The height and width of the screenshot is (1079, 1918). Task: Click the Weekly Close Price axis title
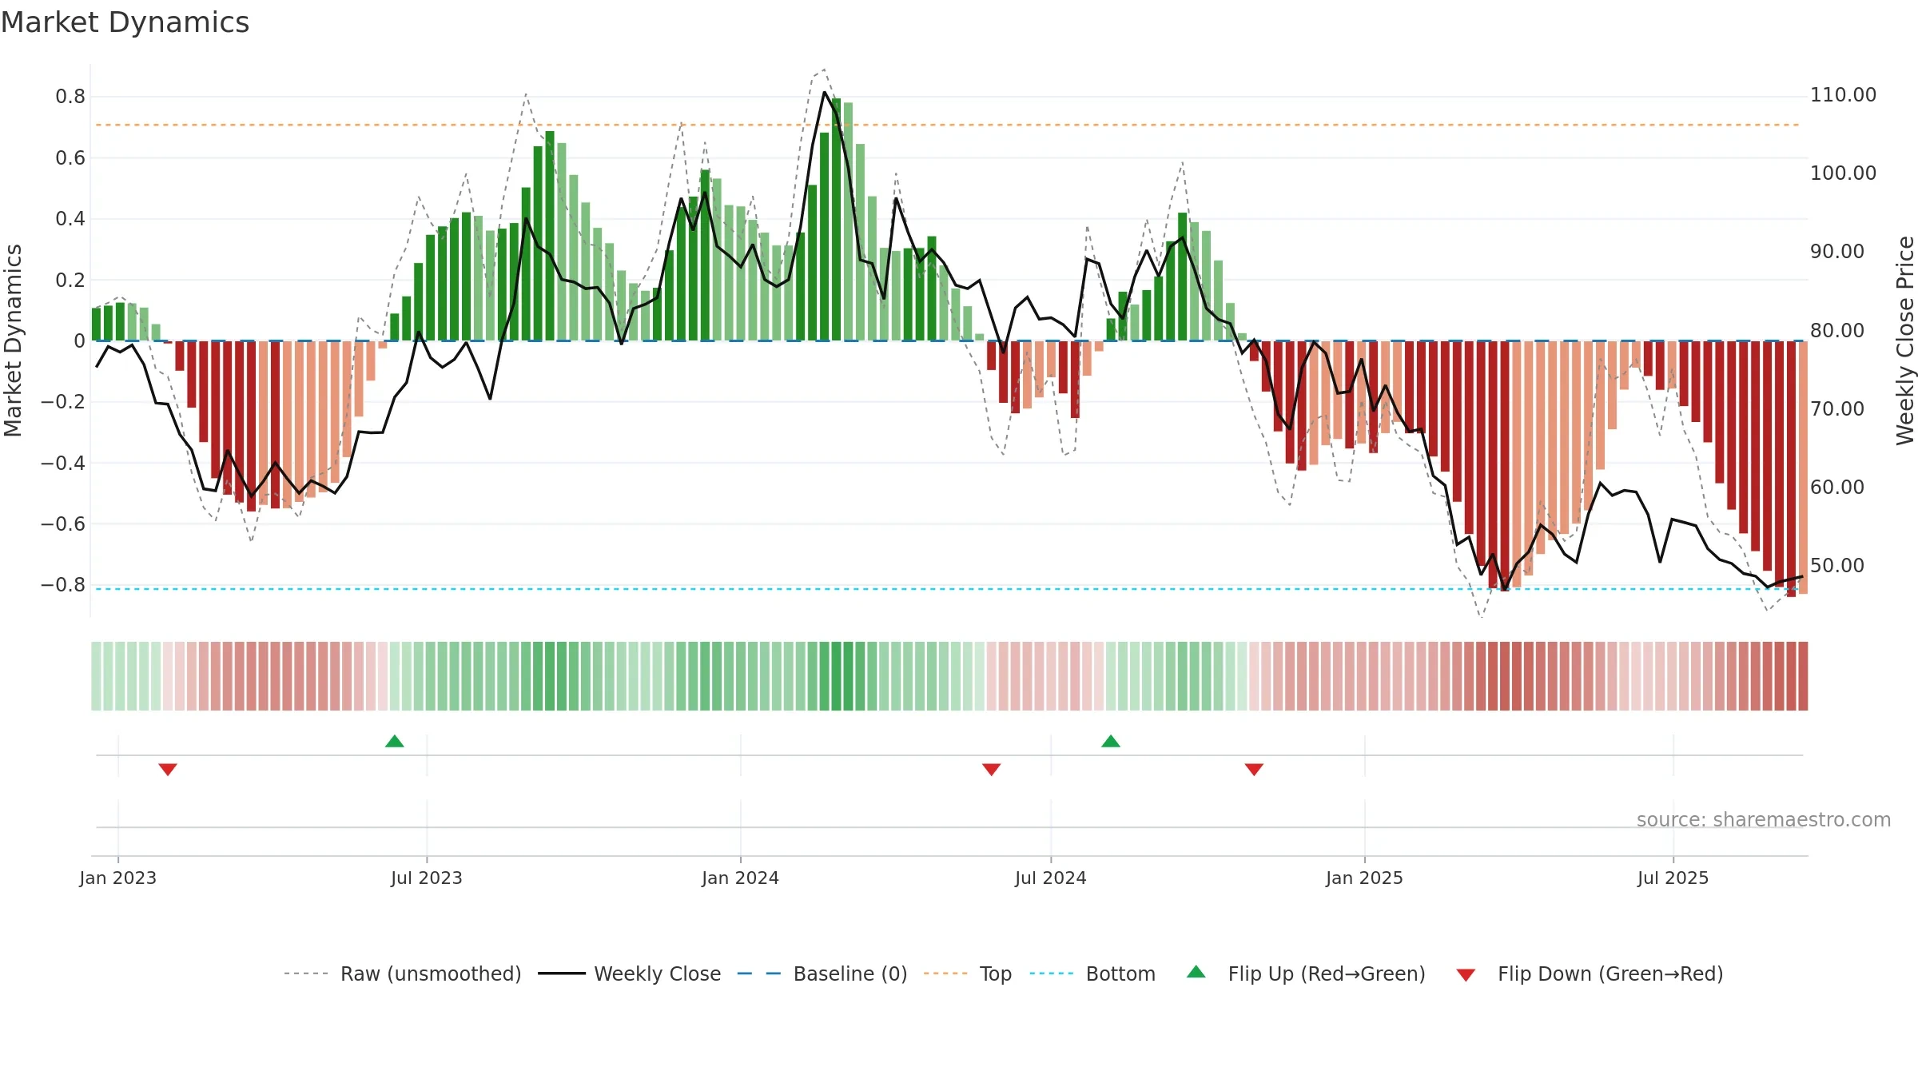click(1905, 340)
